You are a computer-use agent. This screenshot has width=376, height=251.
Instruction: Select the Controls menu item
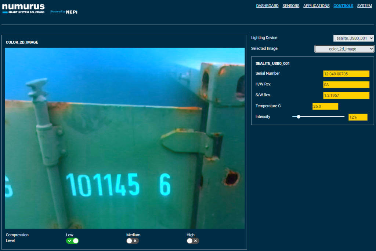click(343, 6)
